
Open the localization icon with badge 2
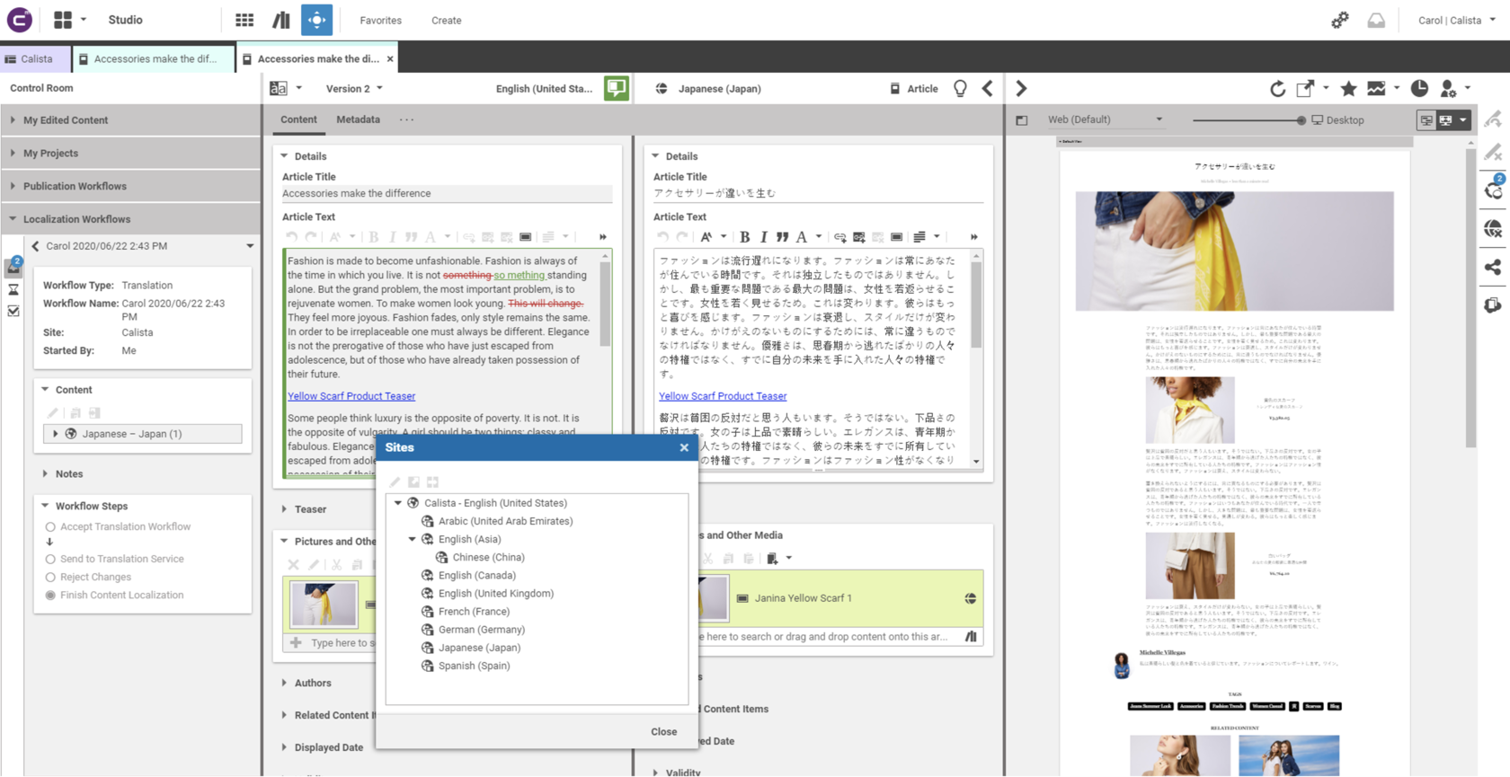tap(1493, 190)
